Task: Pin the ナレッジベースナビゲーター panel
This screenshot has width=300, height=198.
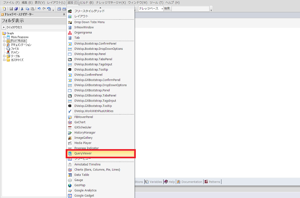Action: click(x=64, y=15)
